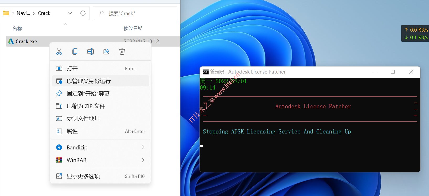Viewport: 429px width, 196px height.
Task: Click the upload speed 0.0 KB/s indicator
Action: [416, 30]
